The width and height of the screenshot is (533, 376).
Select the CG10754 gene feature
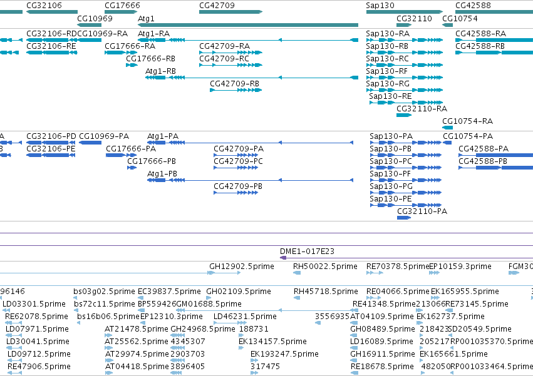[x=447, y=25]
